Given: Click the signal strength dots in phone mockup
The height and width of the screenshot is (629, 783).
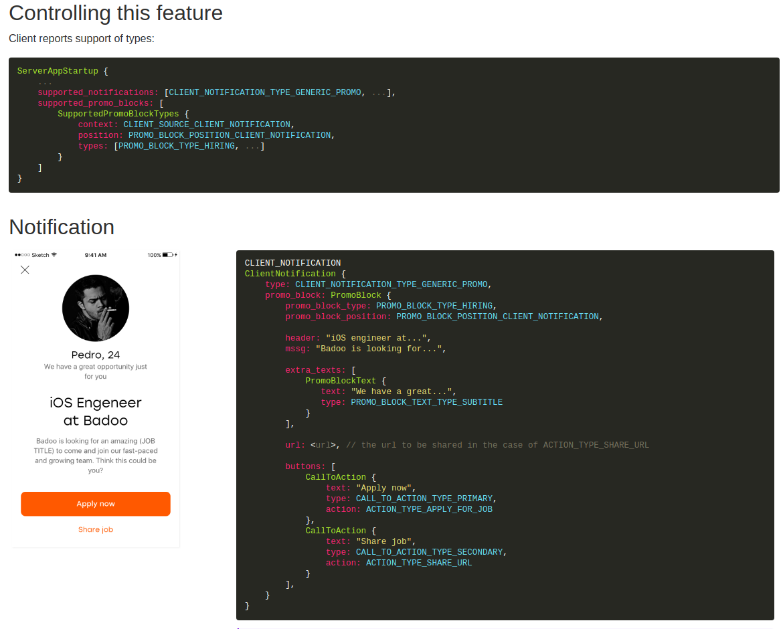Looking at the screenshot, I should pos(22,255).
